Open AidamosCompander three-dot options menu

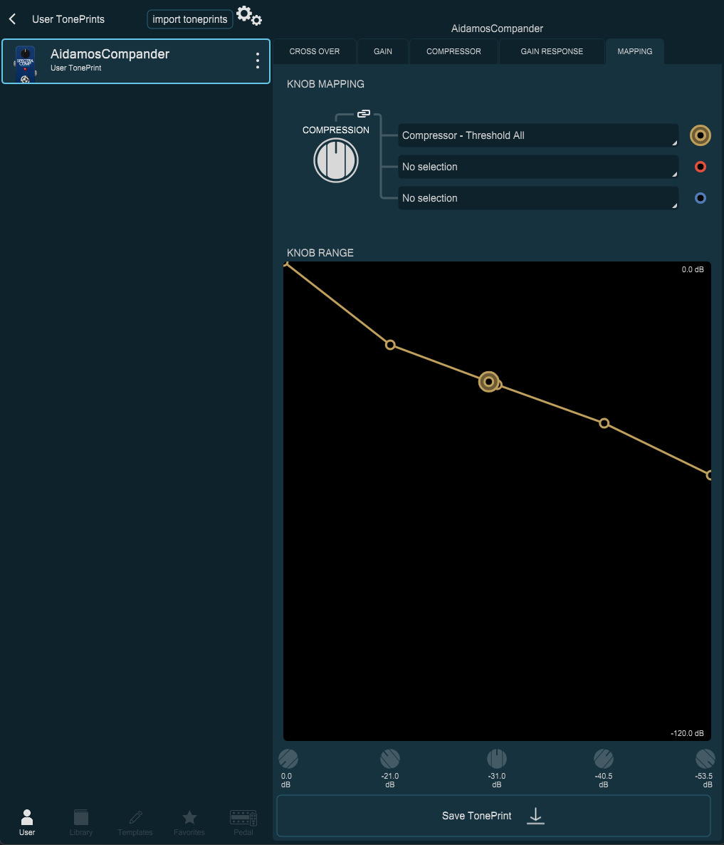[258, 61]
